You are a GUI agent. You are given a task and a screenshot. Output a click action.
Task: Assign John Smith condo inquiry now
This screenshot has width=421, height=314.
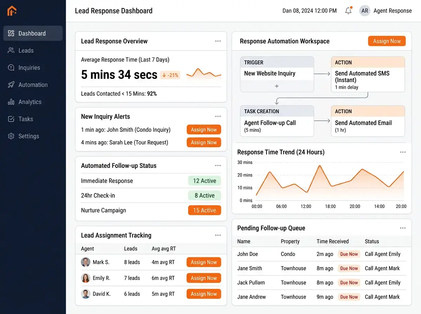204,130
